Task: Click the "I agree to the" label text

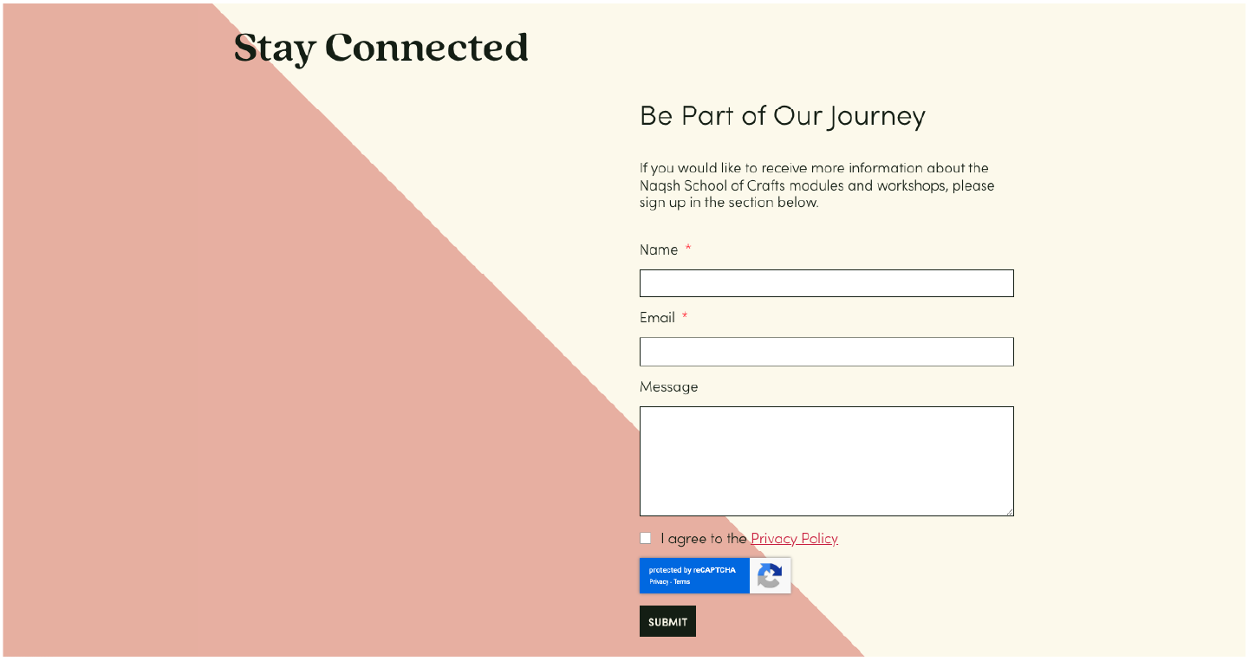Action: (703, 539)
